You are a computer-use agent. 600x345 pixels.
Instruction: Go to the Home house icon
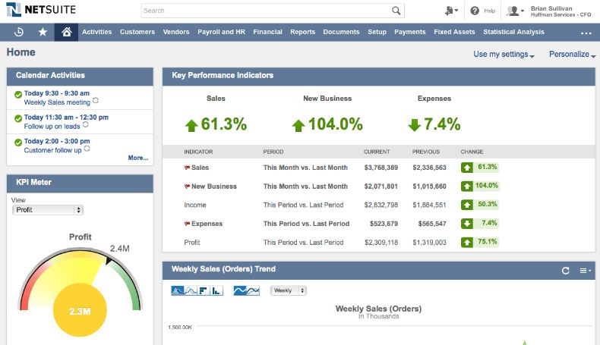tap(66, 32)
